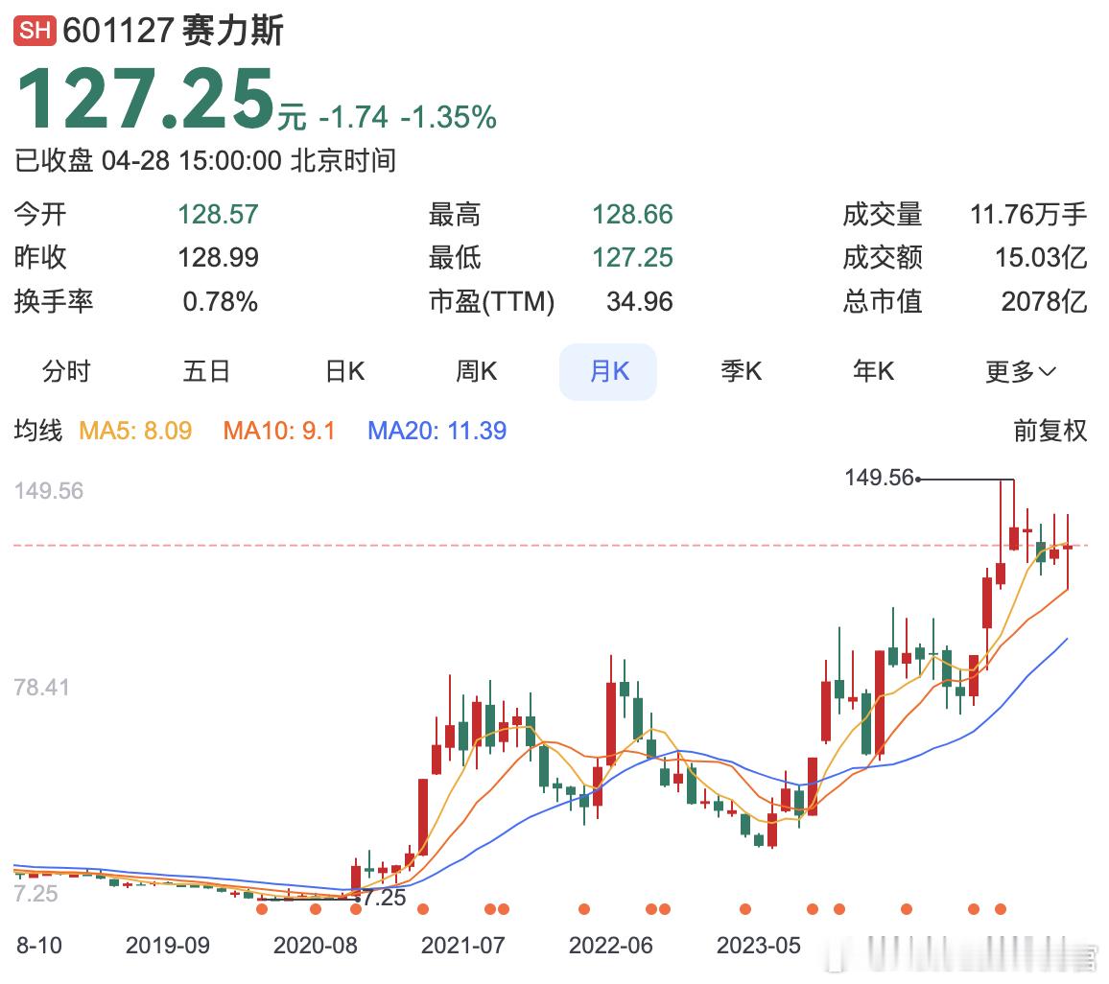Expand the 更多 dropdown
1109x984 pixels.
pos(1021,372)
